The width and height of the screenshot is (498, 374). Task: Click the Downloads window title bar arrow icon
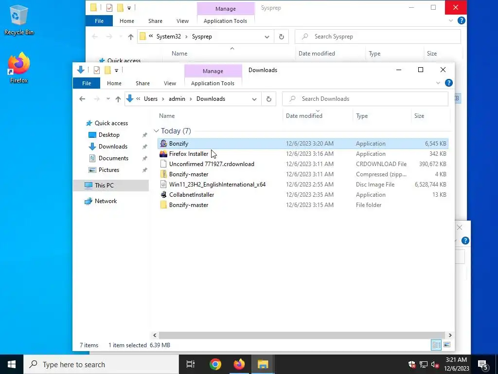(81, 70)
